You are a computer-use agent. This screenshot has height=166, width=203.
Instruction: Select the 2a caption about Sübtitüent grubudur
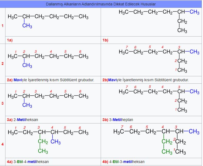[50, 80]
